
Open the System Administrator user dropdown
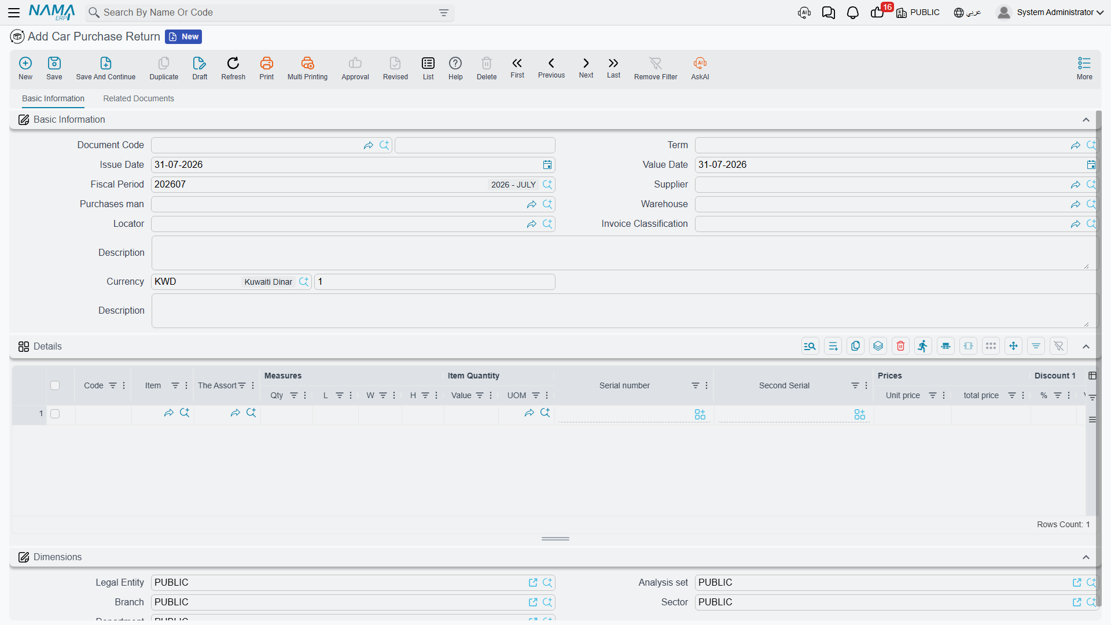tap(1050, 12)
